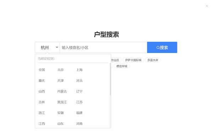Select 福建 in the region list
Screen dimensions: 213x134
(79, 113)
